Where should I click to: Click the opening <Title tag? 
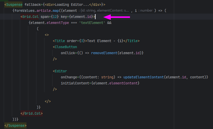[59, 41]
